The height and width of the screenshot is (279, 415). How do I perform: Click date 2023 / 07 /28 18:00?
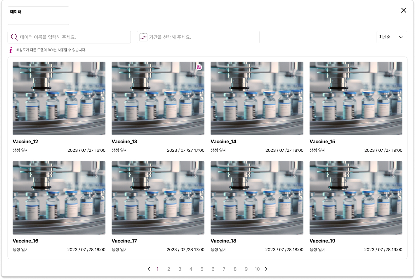[x=284, y=250]
